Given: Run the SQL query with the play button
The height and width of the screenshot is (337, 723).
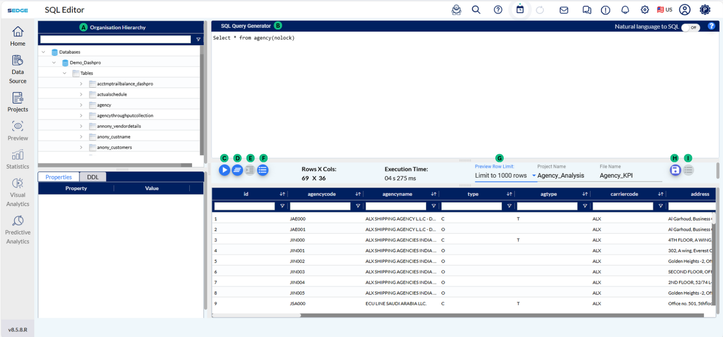Looking at the screenshot, I should [x=224, y=170].
